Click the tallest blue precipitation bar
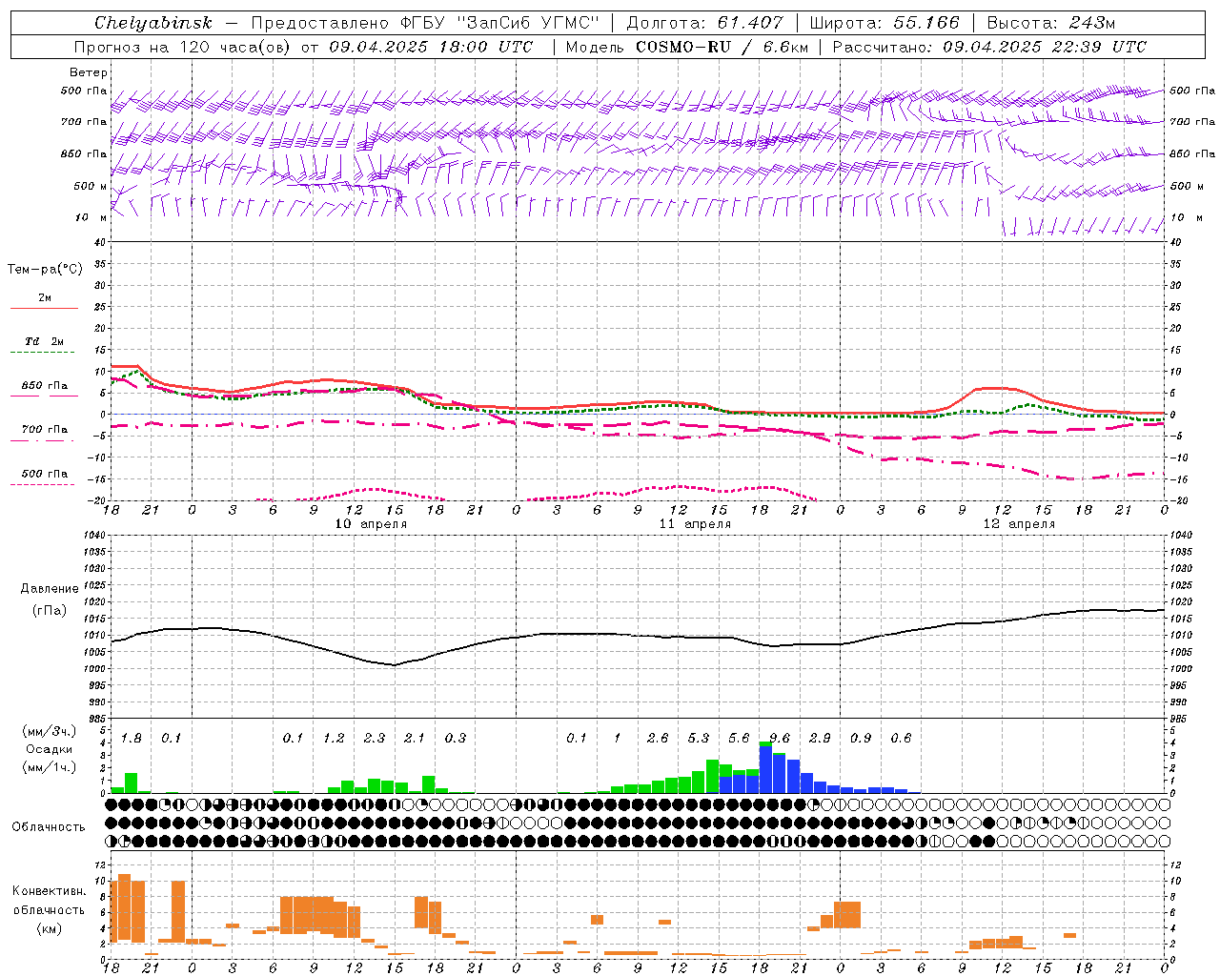Image resolution: width=1220 pixels, height=976 pixels. tap(765, 769)
